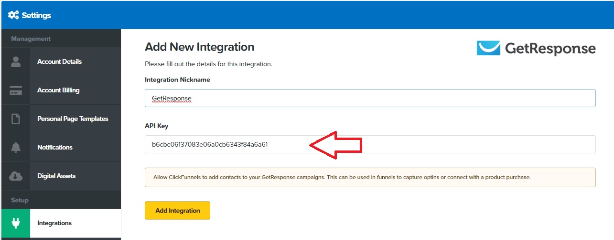
Task: Click the Add New Integration heading
Action: tap(199, 47)
